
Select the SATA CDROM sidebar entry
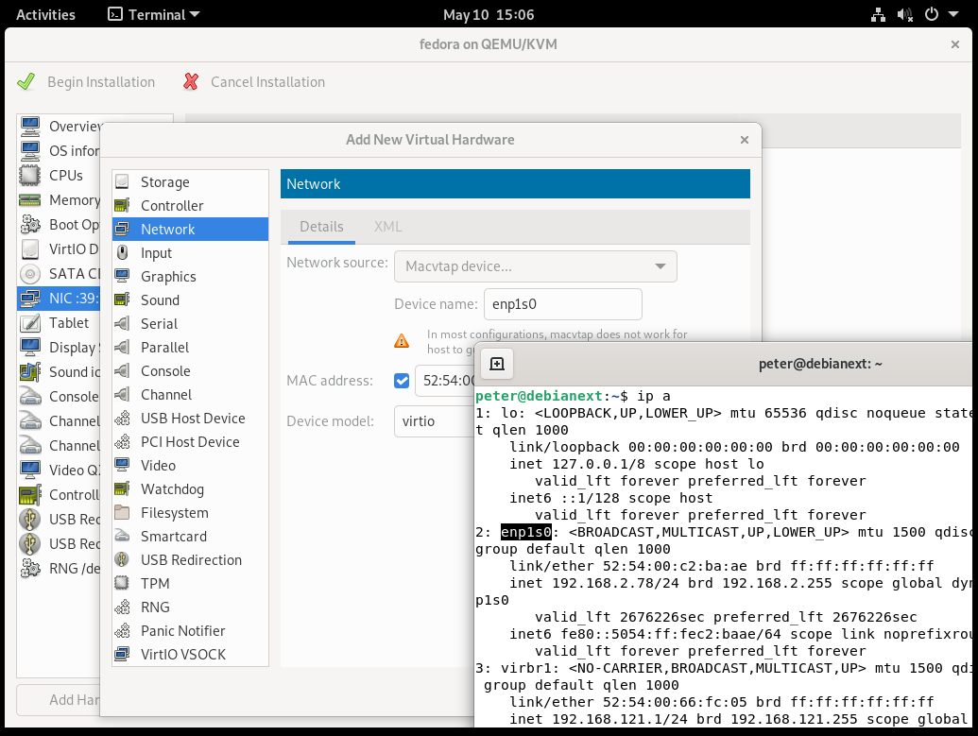(x=60, y=274)
